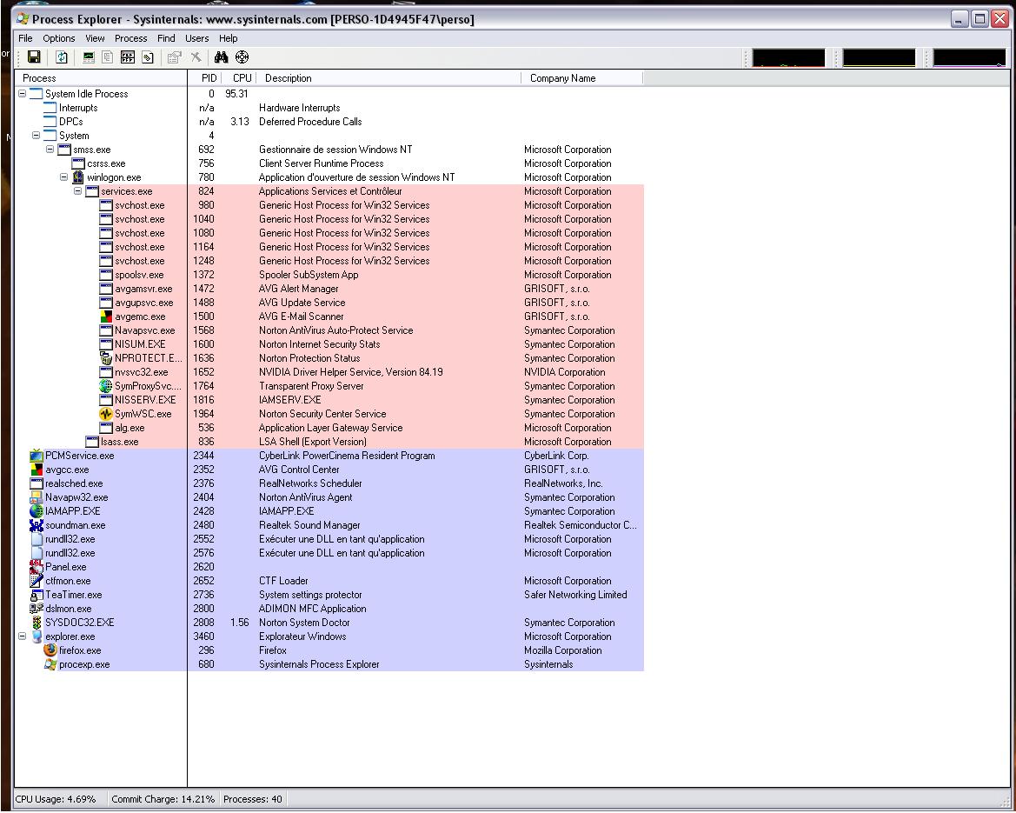Click the soundman.exe icon

pyautogui.click(x=37, y=526)
